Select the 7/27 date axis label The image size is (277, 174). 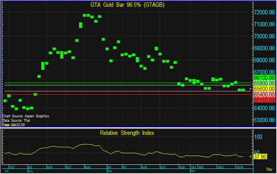(x=12, y=167)
